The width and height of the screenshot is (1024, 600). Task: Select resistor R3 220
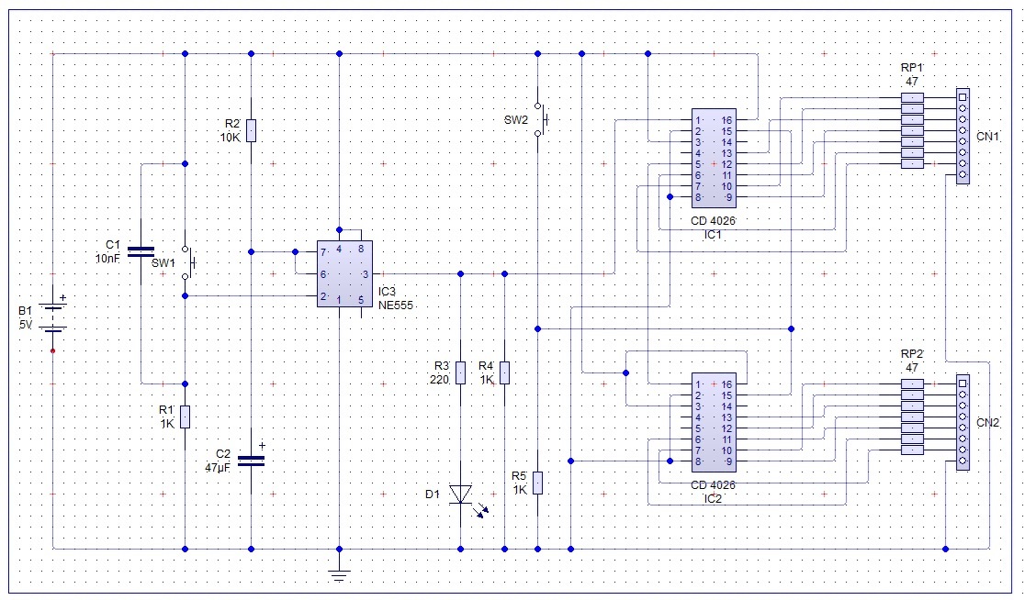coord(461,372)
